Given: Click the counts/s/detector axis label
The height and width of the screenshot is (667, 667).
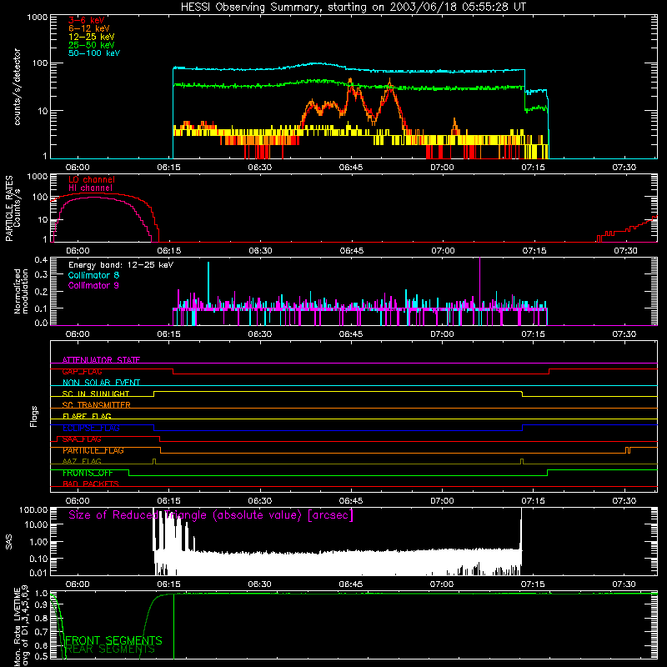Looking at the screenshot, I should pyautogui.click(x=17, y=87).
